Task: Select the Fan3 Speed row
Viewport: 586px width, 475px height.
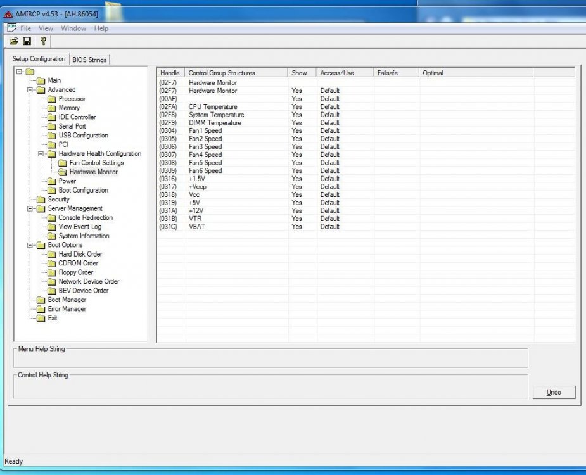Action: (x=366, y=147)
